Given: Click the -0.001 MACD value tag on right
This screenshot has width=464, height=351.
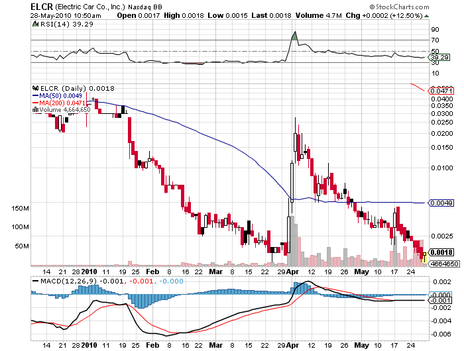Looking at the screenshot, I should coord(440,301).
